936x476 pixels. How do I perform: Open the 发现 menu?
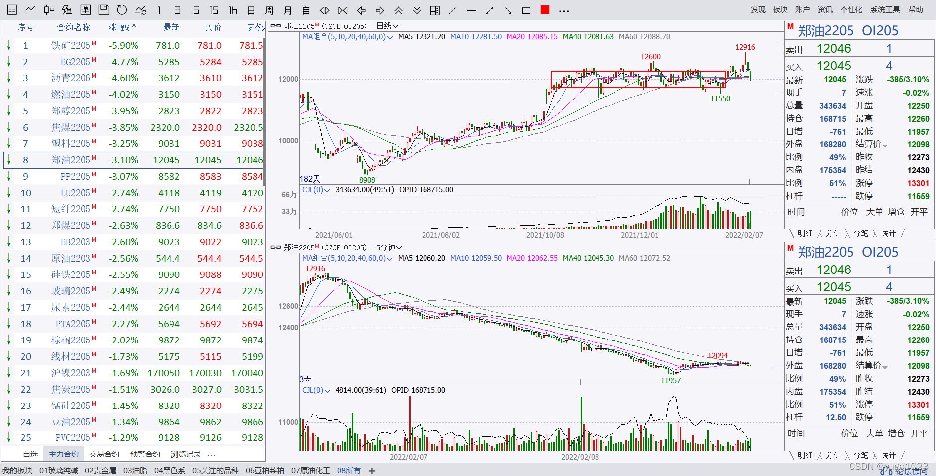[x=758, y=10]
